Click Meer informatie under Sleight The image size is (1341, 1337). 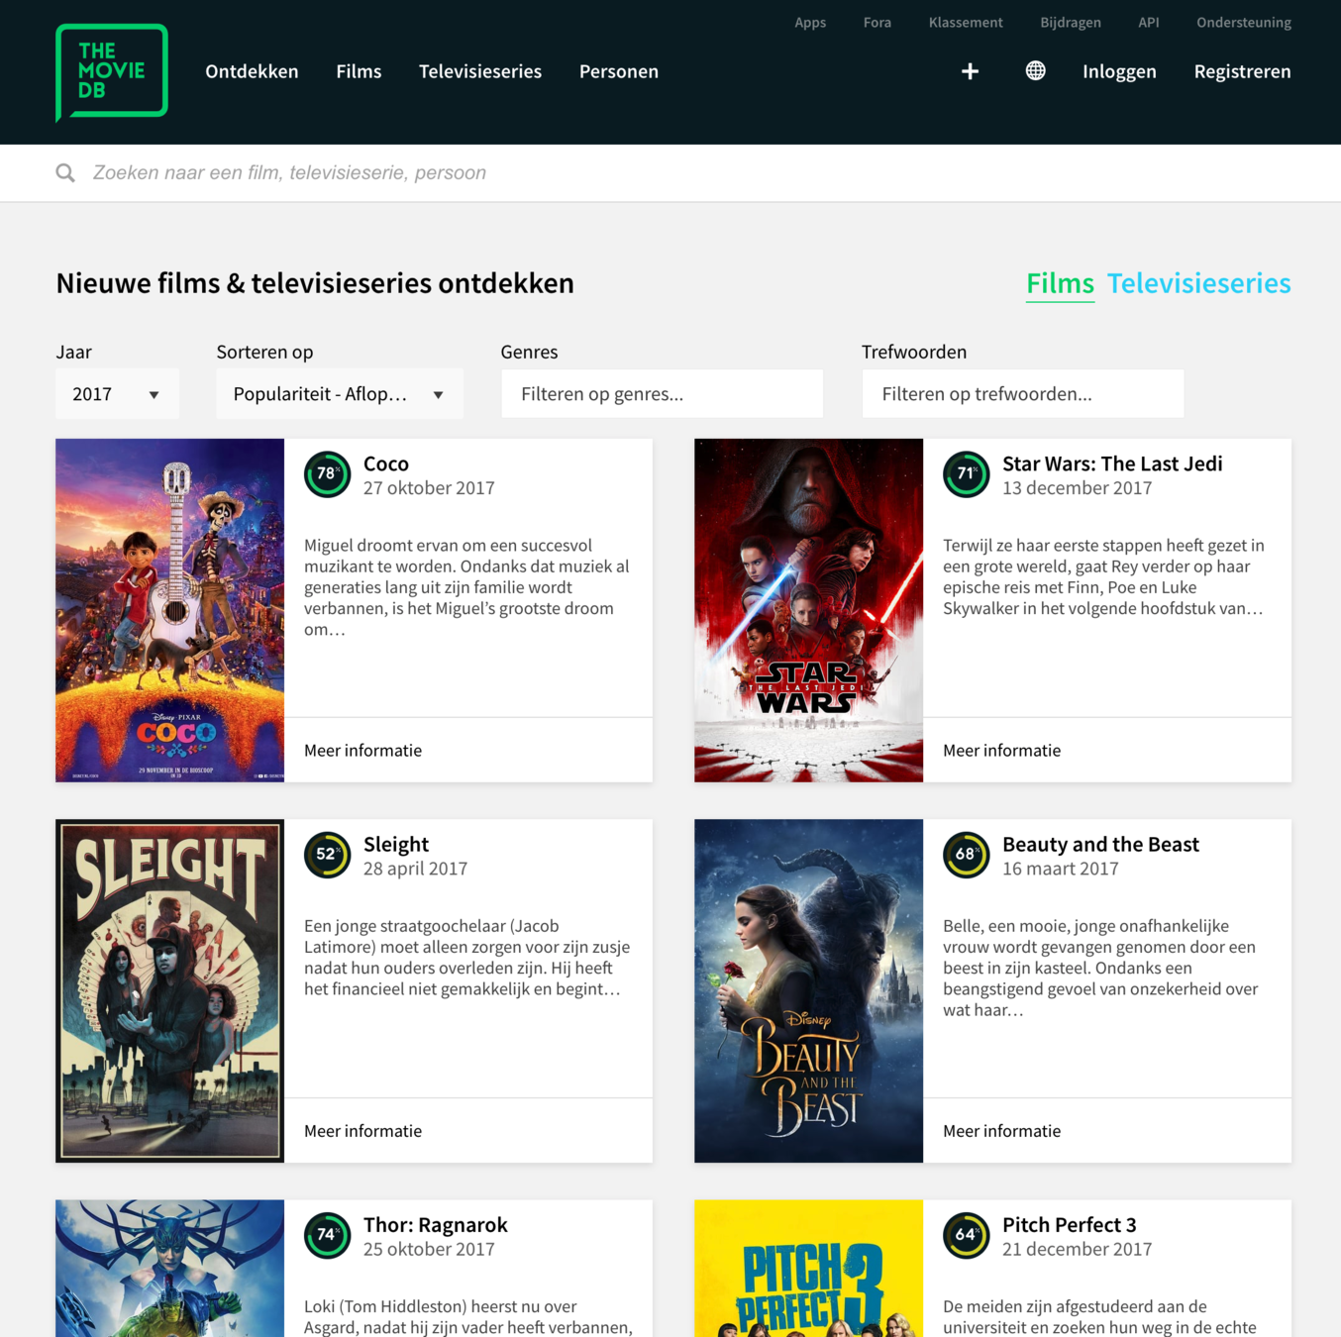tap(362, 1131)
